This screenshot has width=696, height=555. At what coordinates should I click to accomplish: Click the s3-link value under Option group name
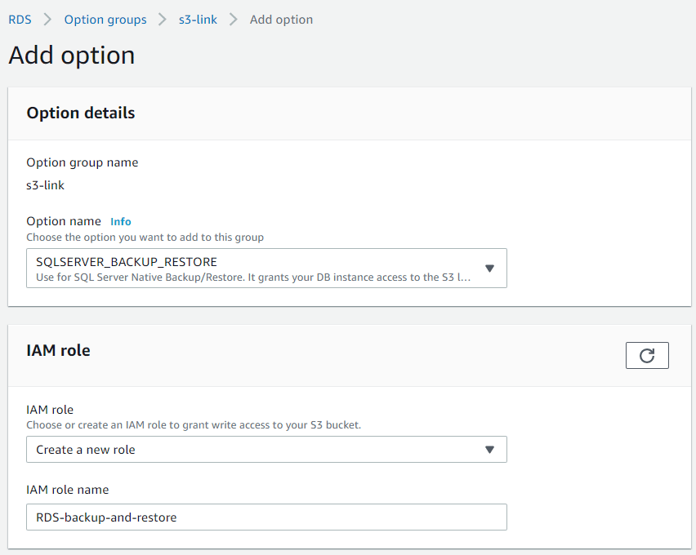pyautogui.click(x=45, y=185)
